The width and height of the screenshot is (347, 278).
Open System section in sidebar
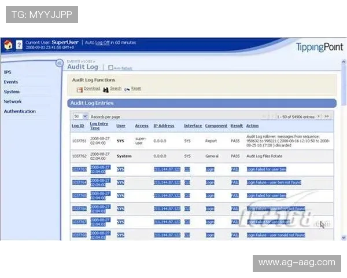pyautogui.click(x=12, y=92)
